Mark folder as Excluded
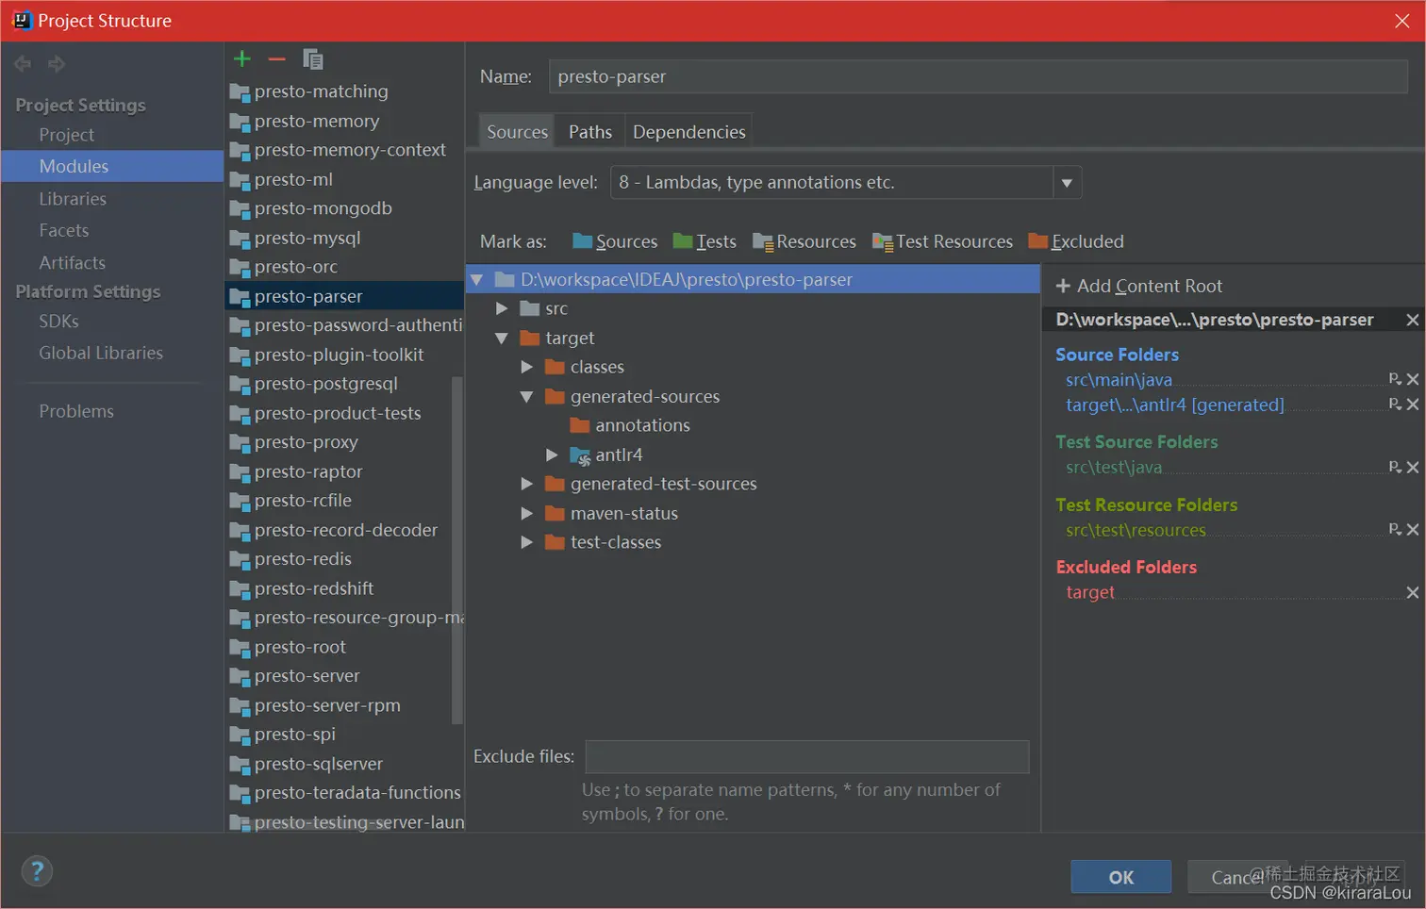This screenshot has width=1426, height=909. click(x=1076, y=241)
